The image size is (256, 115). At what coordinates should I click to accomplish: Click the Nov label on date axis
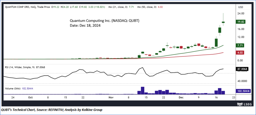(111, 98)
